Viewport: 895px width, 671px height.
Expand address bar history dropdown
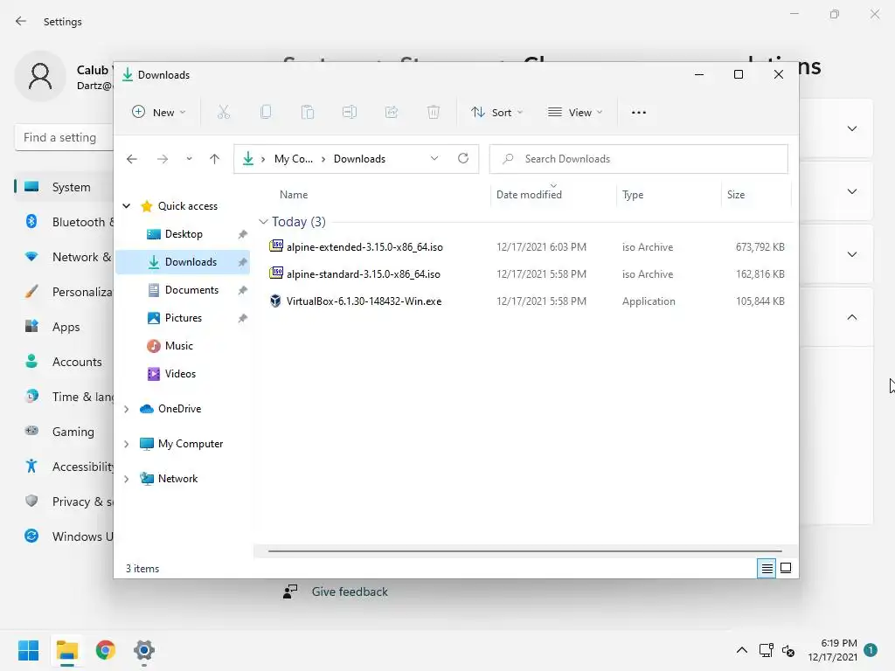tap(434, 158)
